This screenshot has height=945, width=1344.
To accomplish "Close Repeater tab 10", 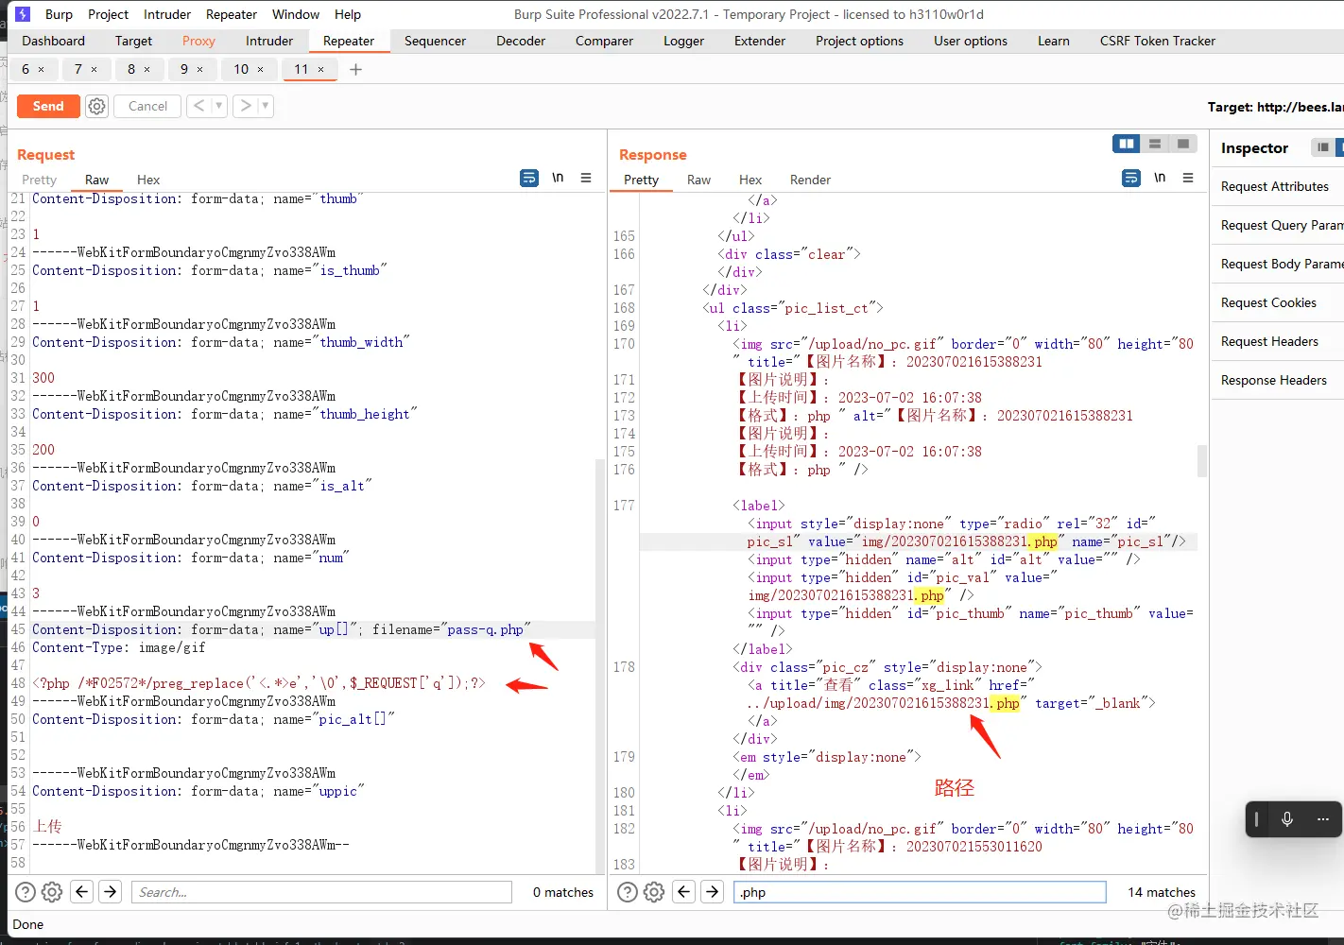I will tap(260, 69).
